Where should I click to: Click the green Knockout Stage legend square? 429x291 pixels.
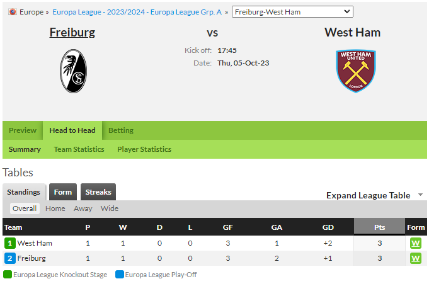[8, 275]
